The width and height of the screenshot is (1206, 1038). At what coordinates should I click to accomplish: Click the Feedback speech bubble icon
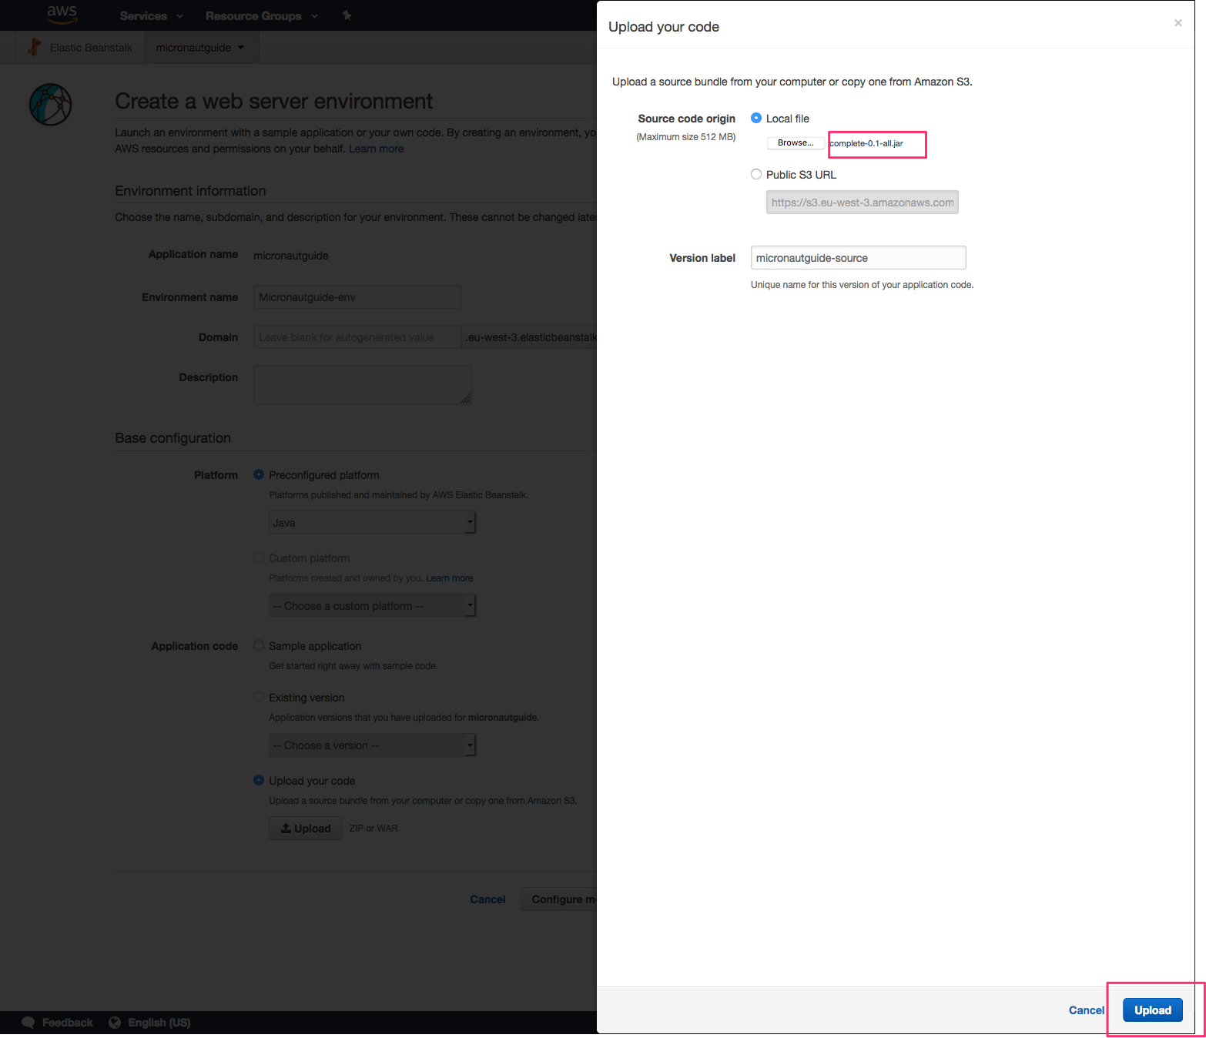(x=28, y=1023)
